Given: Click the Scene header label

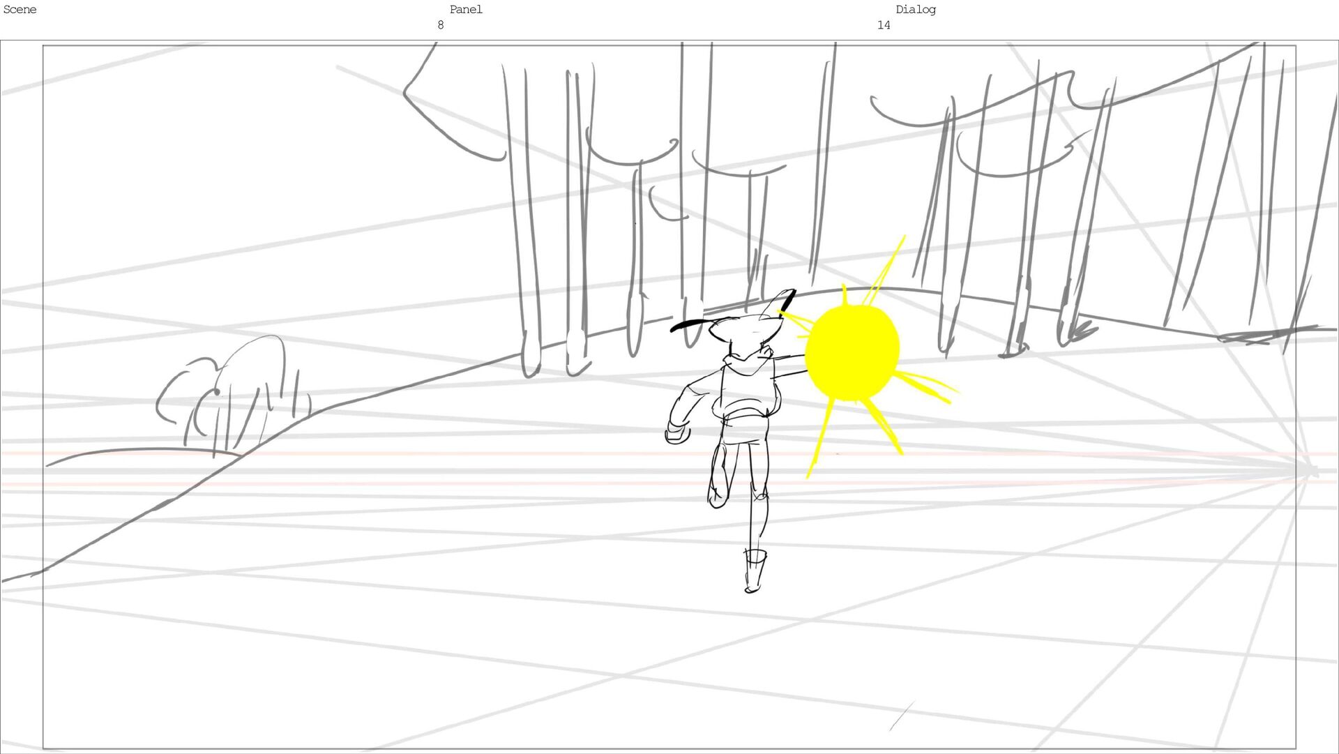Looking at the screenshot, I should pyautogui.click(x=20, y=10).
